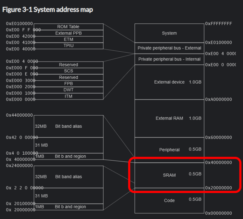Select the highlighted SRAM 0.5GB block

click(x=169, y=175)
